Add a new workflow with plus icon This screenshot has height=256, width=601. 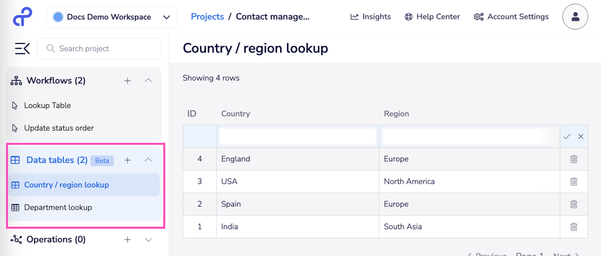coord(128,81)
